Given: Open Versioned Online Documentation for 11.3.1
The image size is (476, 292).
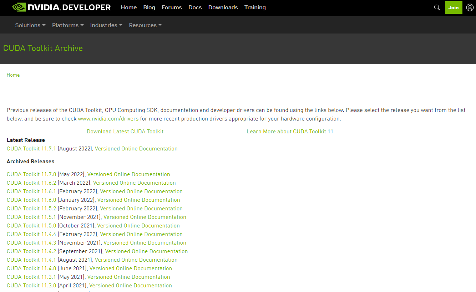Looking at the screenshot, I should pyautogui.click(x=129, y=277).
